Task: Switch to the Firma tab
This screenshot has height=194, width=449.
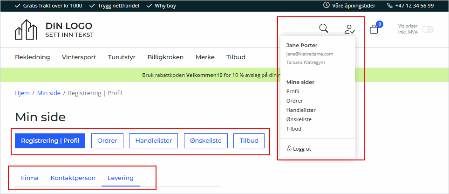Action: click(x=30, y=178)
